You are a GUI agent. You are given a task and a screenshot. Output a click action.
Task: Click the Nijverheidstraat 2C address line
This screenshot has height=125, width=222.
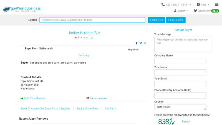(x=32, y=81)
